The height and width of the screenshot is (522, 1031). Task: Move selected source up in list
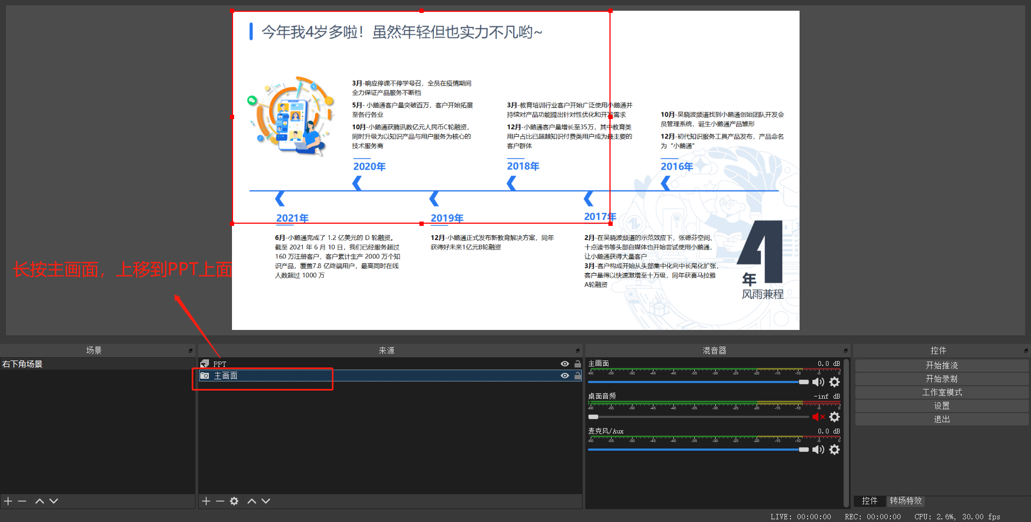coord(251,501)
